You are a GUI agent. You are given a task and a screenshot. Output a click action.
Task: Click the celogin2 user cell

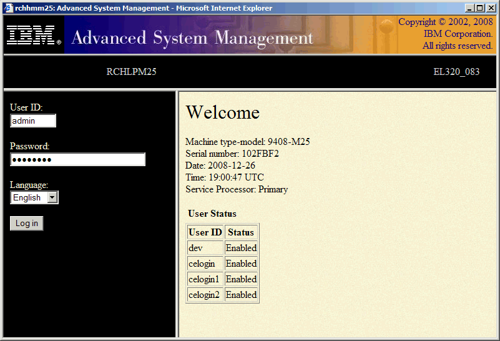(x=205, y=295)
